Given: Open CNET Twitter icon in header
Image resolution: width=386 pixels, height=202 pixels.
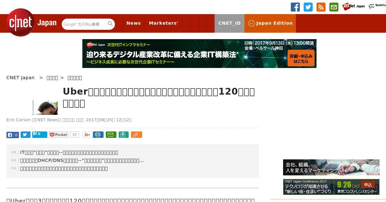Looking at the screenshot, I should [x=308, y=7].
